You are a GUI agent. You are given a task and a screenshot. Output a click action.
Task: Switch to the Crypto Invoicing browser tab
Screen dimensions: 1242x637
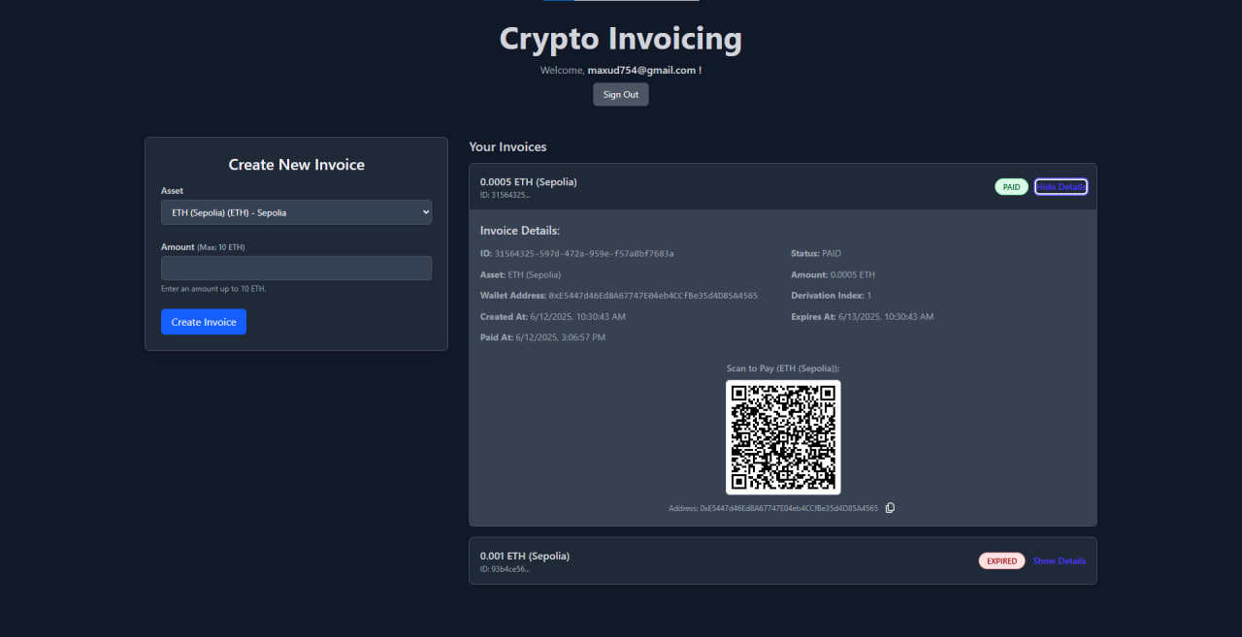[620, 3]
